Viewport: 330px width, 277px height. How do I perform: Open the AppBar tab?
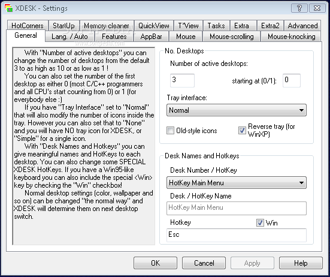[x=151, y=37]
